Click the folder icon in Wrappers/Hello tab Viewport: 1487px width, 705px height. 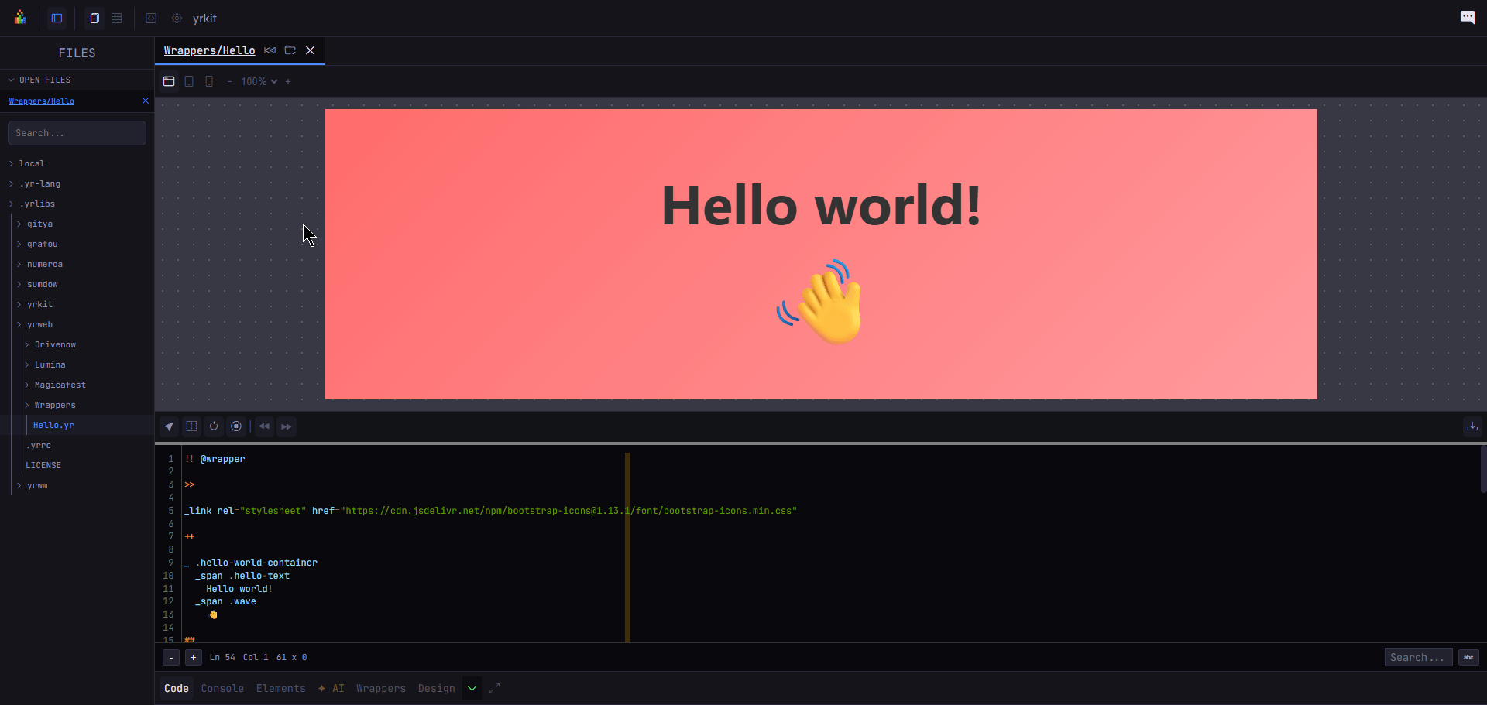click(290, 50)
